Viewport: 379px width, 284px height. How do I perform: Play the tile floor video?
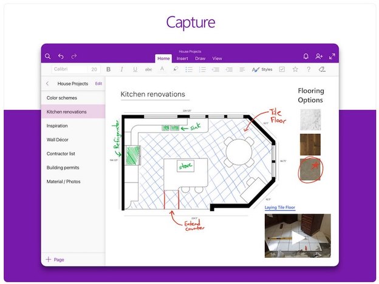click(298, 237)
